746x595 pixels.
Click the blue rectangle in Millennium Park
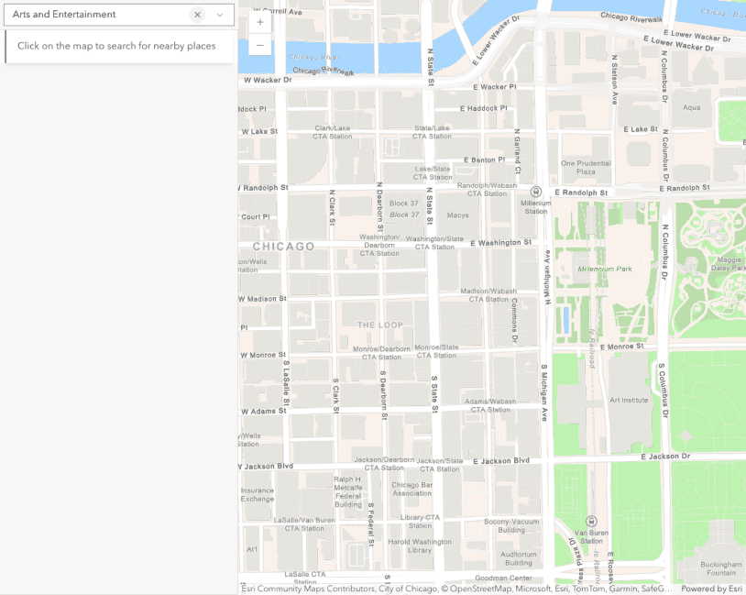click(x=565, y=320)
